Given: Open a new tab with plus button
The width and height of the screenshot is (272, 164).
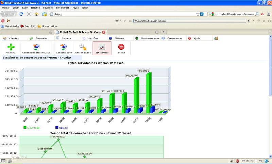Looking at the screenshot, I should point(164,32).
